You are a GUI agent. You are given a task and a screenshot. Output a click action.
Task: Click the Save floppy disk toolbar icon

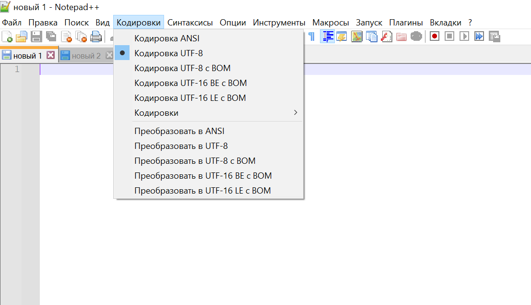[x=36, y=37]
